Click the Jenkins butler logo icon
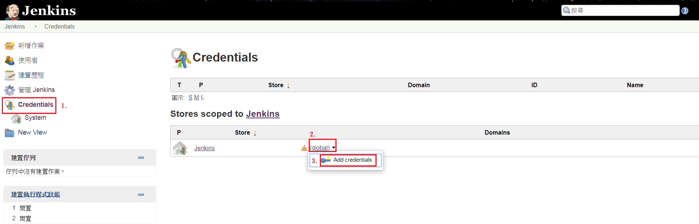This screenshot has width=699, height=224. 12,12
